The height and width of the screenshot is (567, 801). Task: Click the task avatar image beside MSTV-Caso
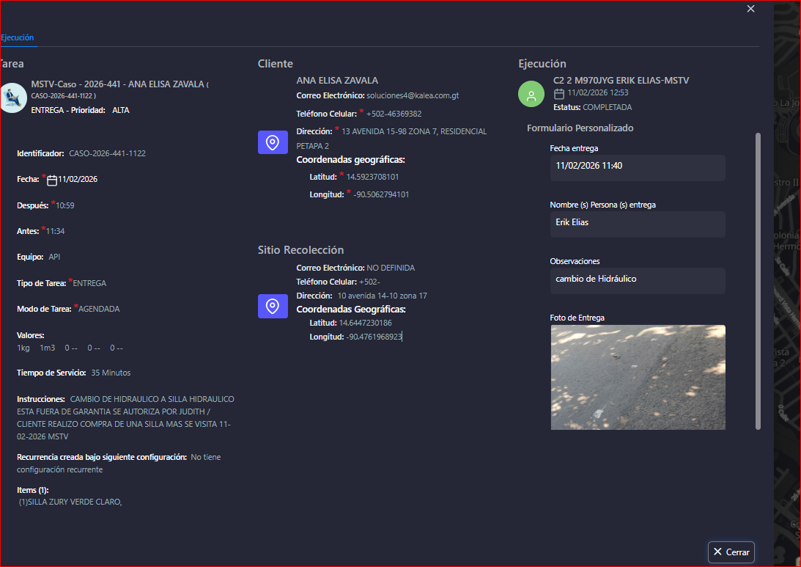pos(12,97)
